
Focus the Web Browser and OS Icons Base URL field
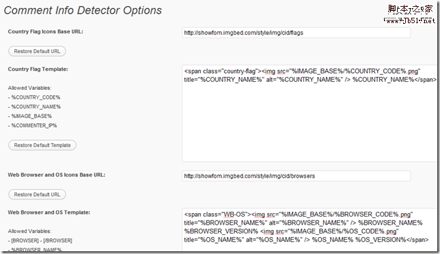296,176
